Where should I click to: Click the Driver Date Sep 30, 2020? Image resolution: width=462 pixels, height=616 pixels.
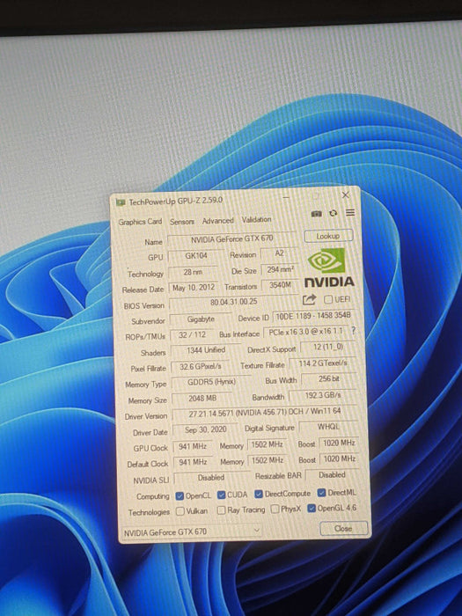[x=205, y=429]
